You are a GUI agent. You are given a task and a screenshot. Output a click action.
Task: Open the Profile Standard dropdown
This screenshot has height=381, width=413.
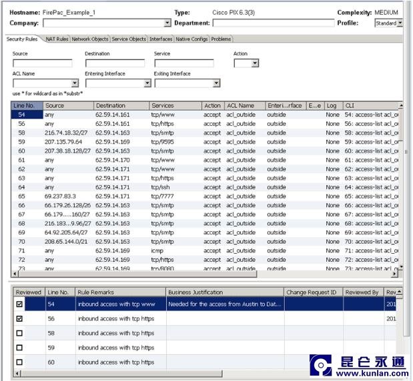tap(400, 23)
